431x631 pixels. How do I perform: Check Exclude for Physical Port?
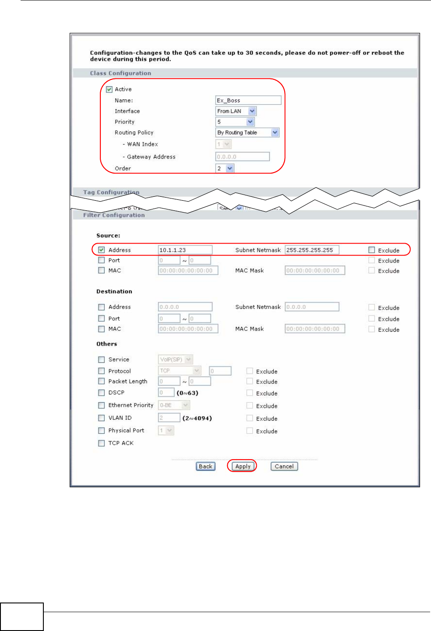coord(250,431)
